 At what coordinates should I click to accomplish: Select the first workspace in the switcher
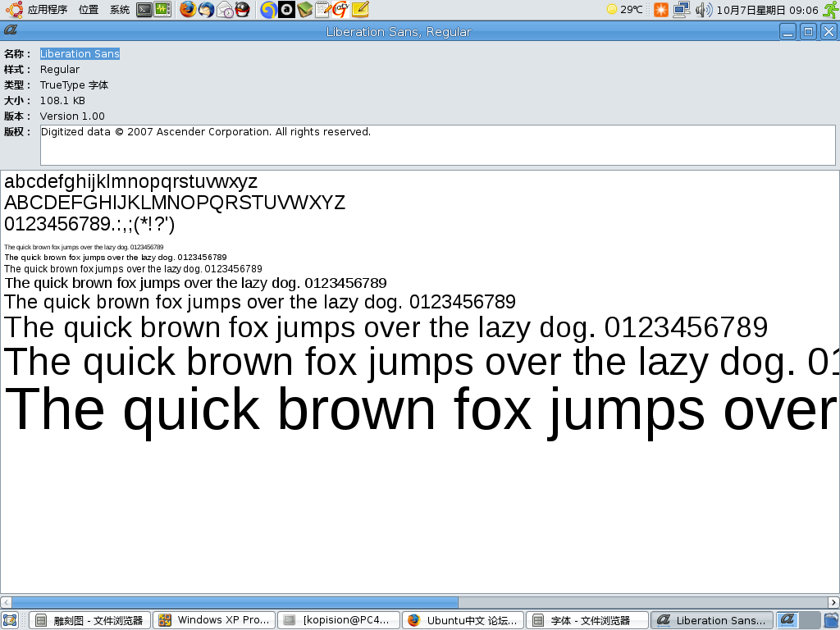787,620
